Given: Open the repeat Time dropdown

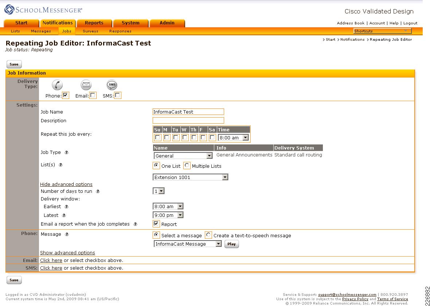Looking at the screenshot, I should pyautogui.click(x=233, y=138).
